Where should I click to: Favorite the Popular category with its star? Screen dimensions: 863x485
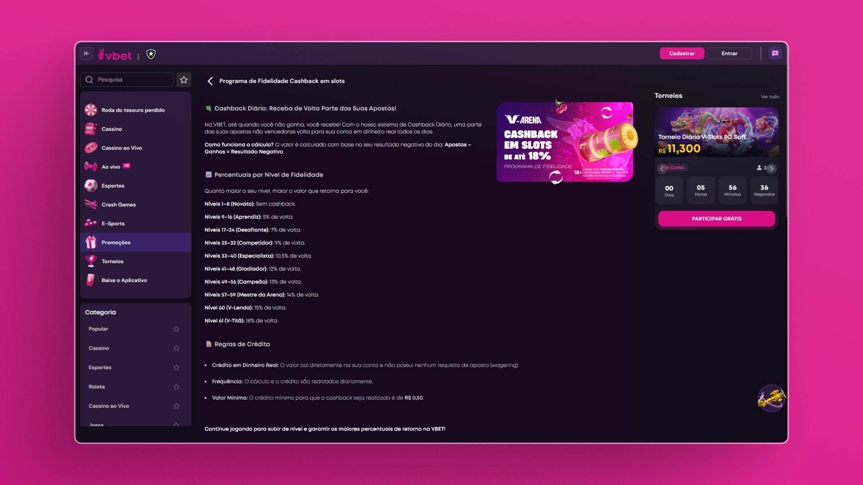(176, 329)
